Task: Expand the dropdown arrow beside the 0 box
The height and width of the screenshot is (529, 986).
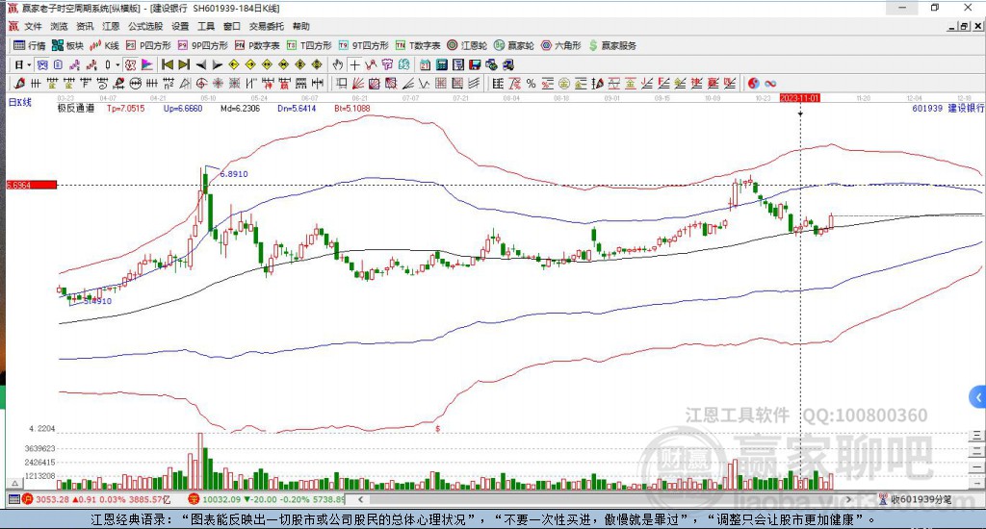Action: pos(117,64)
